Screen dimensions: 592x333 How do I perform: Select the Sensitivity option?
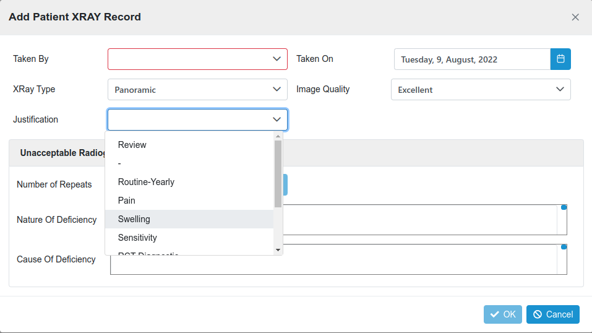[137, 238]
